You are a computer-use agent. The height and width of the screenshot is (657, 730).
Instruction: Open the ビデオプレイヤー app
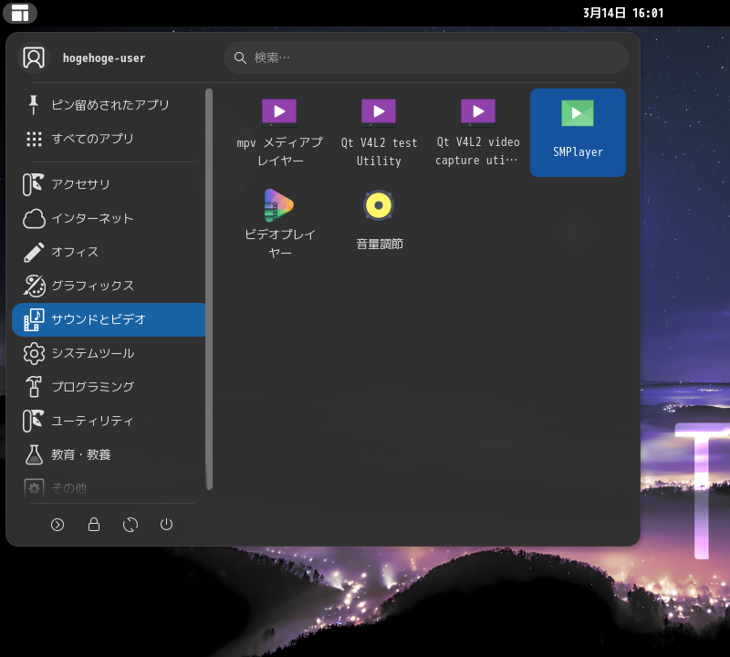pos(279,223)
